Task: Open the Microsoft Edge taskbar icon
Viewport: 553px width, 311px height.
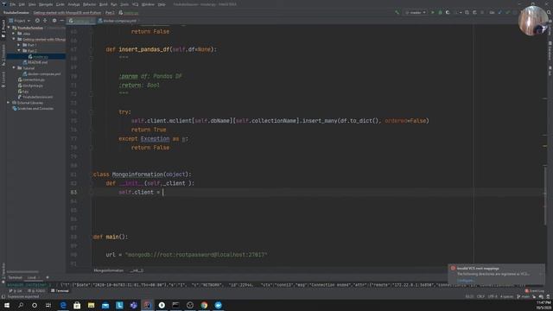Action: pos(63,305)
